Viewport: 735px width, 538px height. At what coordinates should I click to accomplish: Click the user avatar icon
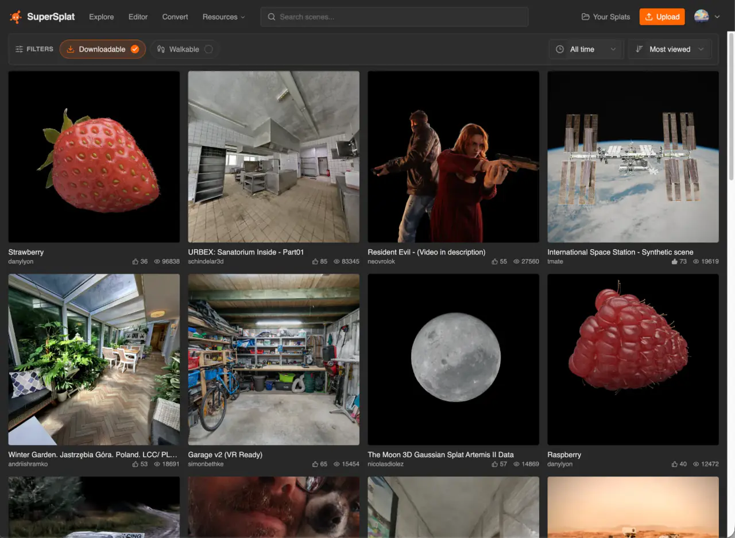pos(701,17)
